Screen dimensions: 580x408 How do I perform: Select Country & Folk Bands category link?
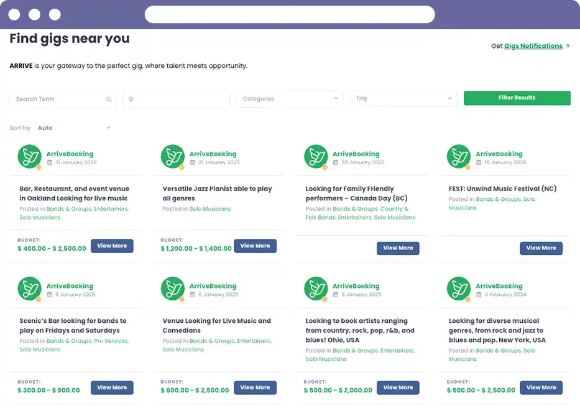tap(357, 213)
